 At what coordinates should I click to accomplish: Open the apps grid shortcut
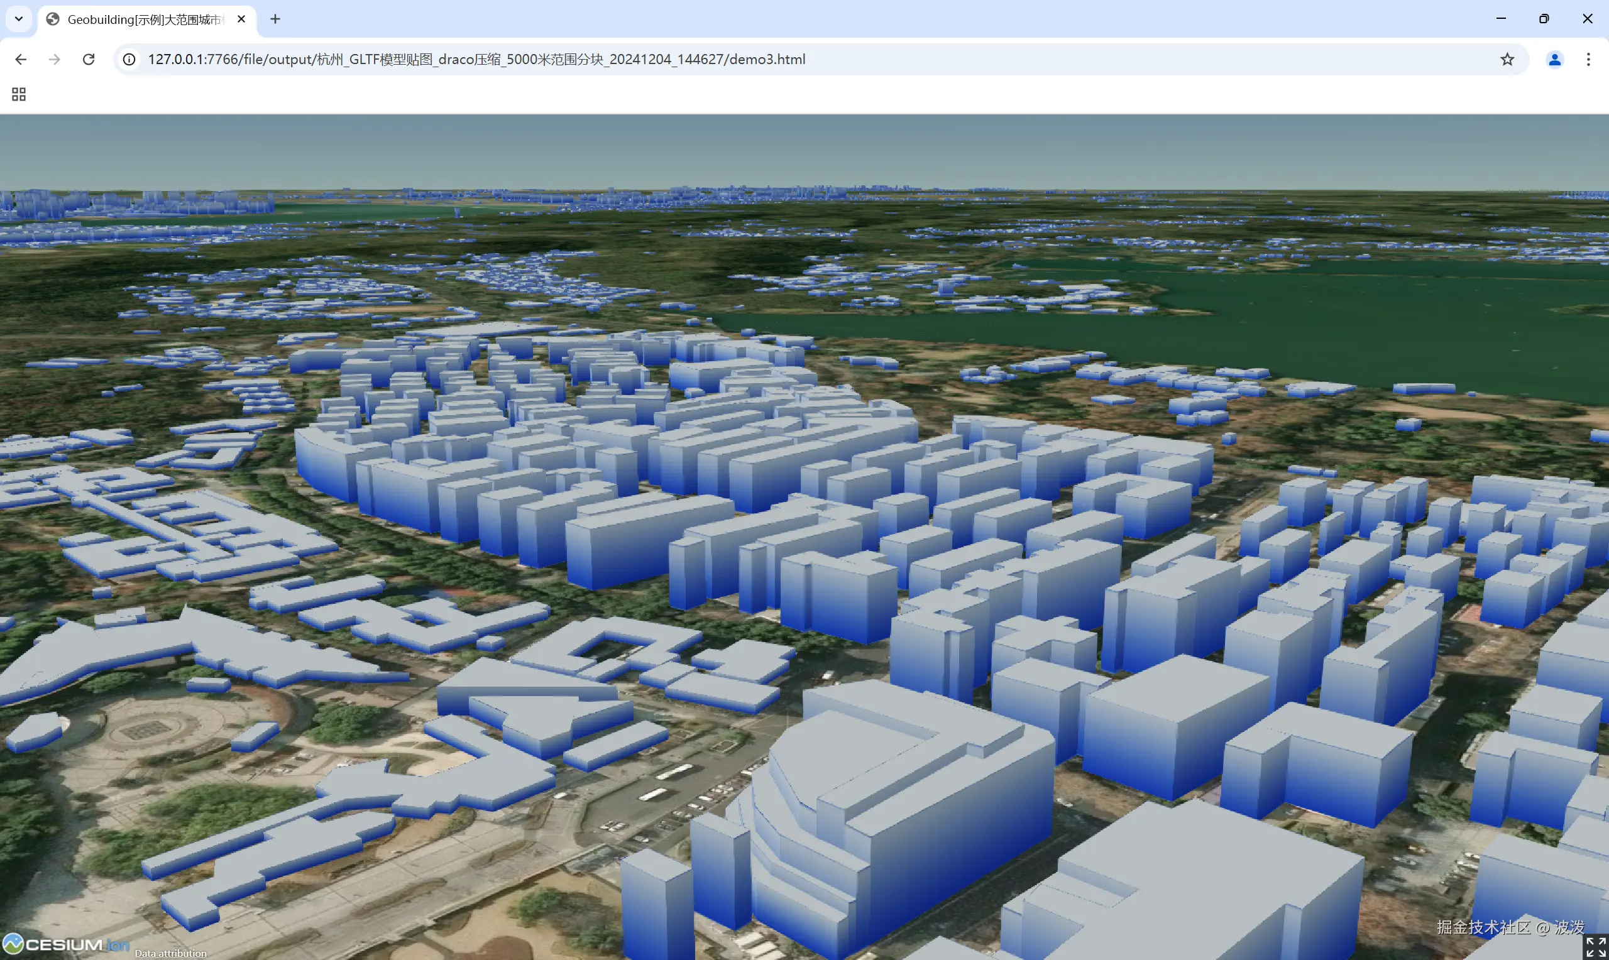pos(19,94)
